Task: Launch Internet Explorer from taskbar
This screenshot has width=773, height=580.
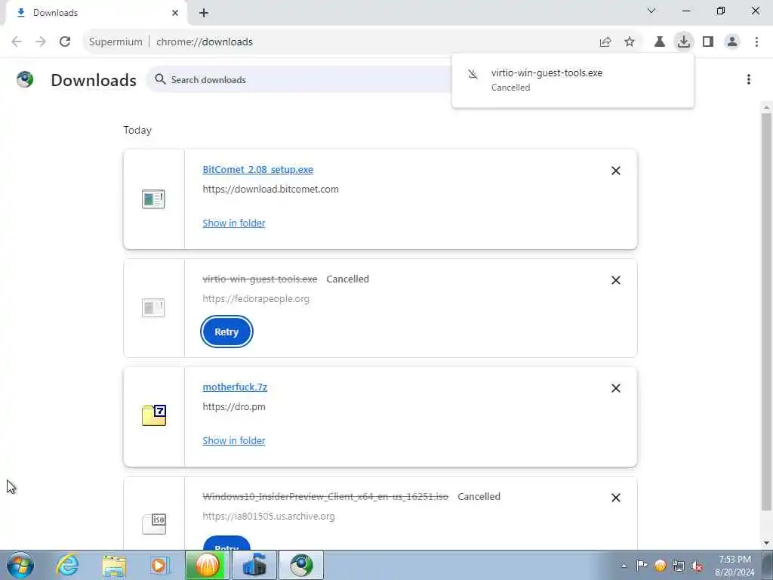Action: pos(67,565)
